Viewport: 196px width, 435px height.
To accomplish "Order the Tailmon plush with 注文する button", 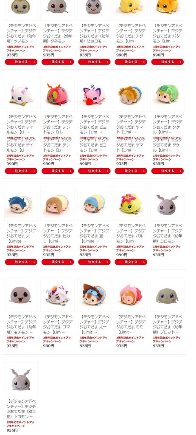I will (x=21, y=171).
